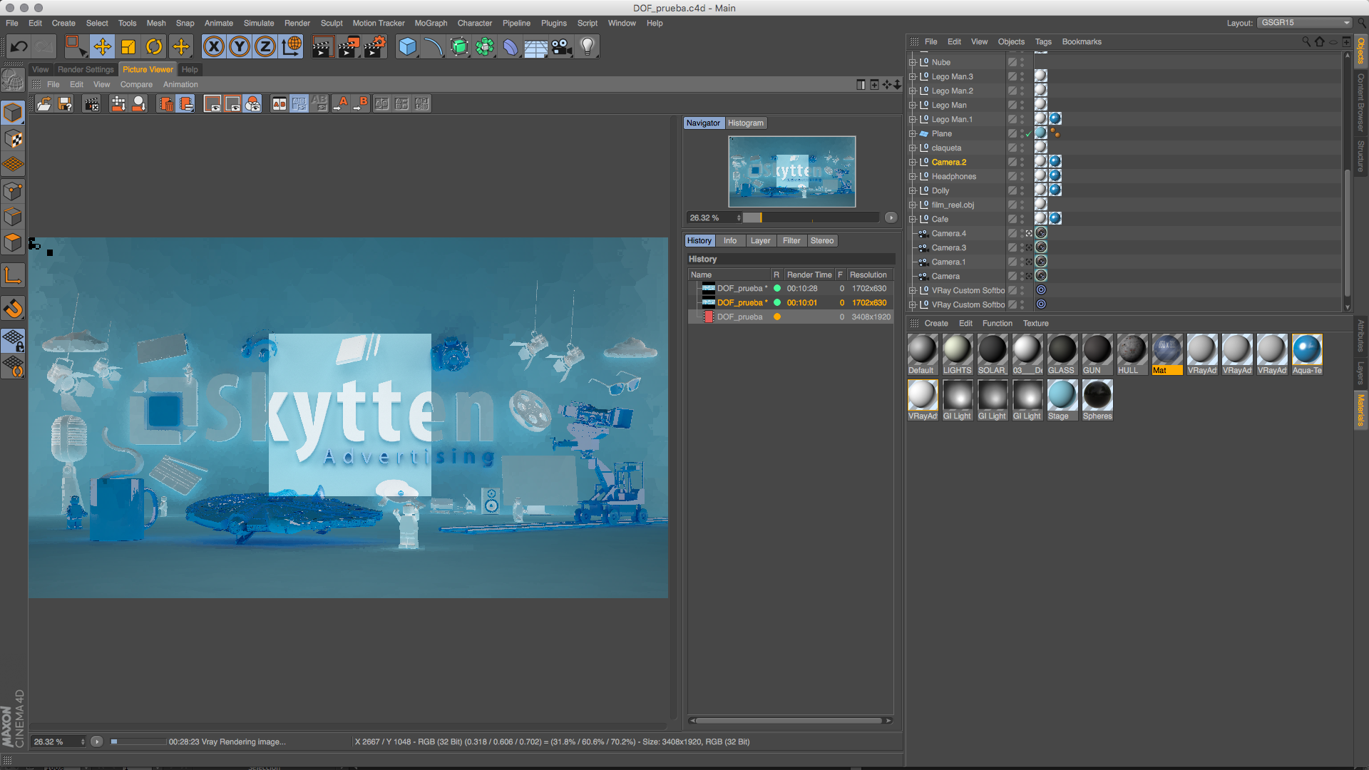Image resolution: width=1369 pixels, height=770 pixels.
Task: Toggle the world coordinate system icon
Action: tap(292, 47)
